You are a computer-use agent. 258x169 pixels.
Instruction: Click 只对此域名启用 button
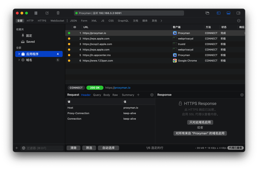pyautogui.click(x=200, y=122)
